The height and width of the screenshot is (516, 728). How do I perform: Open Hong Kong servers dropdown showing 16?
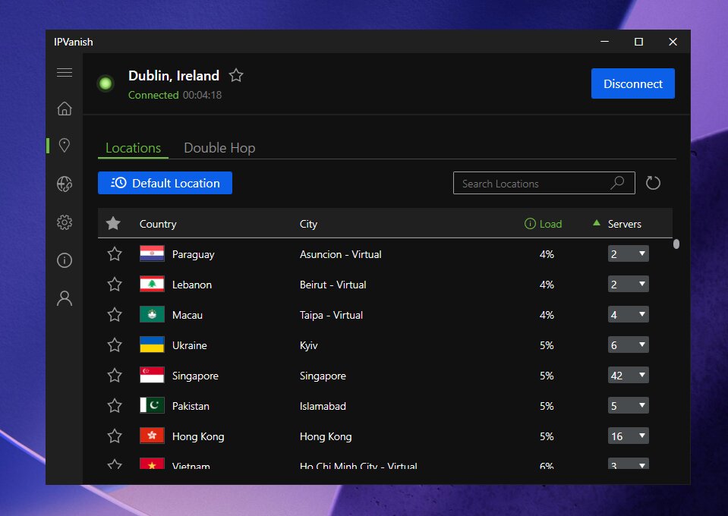pos(629,436)
